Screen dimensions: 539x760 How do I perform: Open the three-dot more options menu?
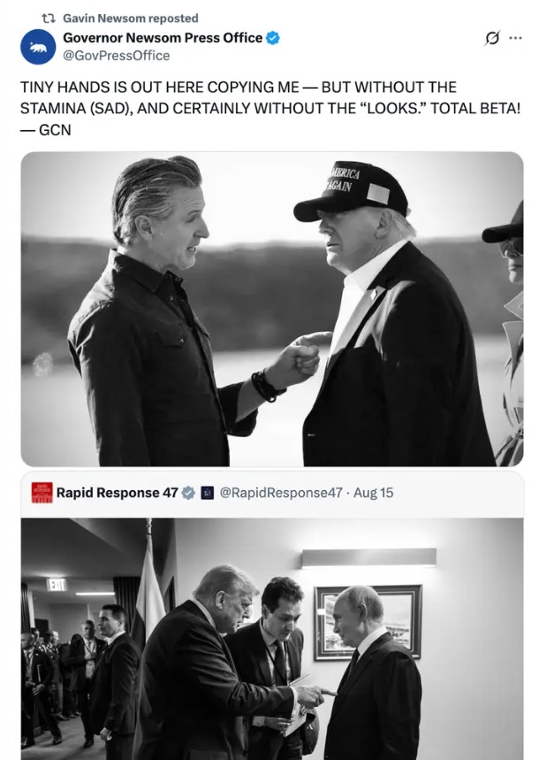pyautogui.click(x=516, y=38)
